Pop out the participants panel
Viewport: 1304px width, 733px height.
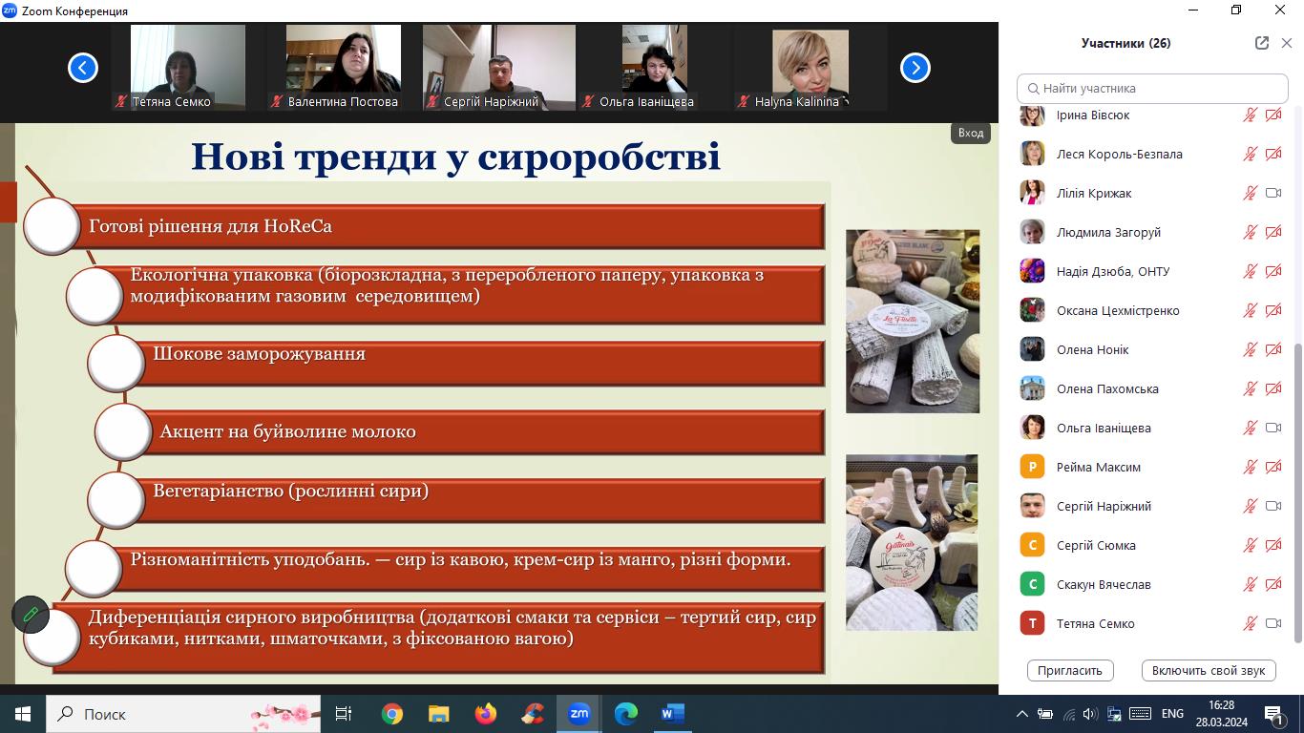point(1261,43)
